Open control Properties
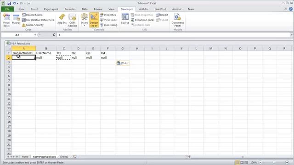The width and height of the screenshot is (294, 165). (108, 15)
